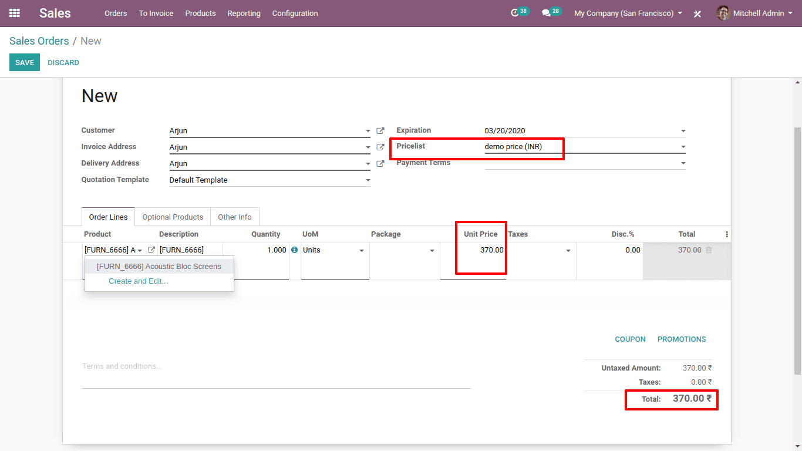Expand the Customer dropdown arrow

coord(368,132)
